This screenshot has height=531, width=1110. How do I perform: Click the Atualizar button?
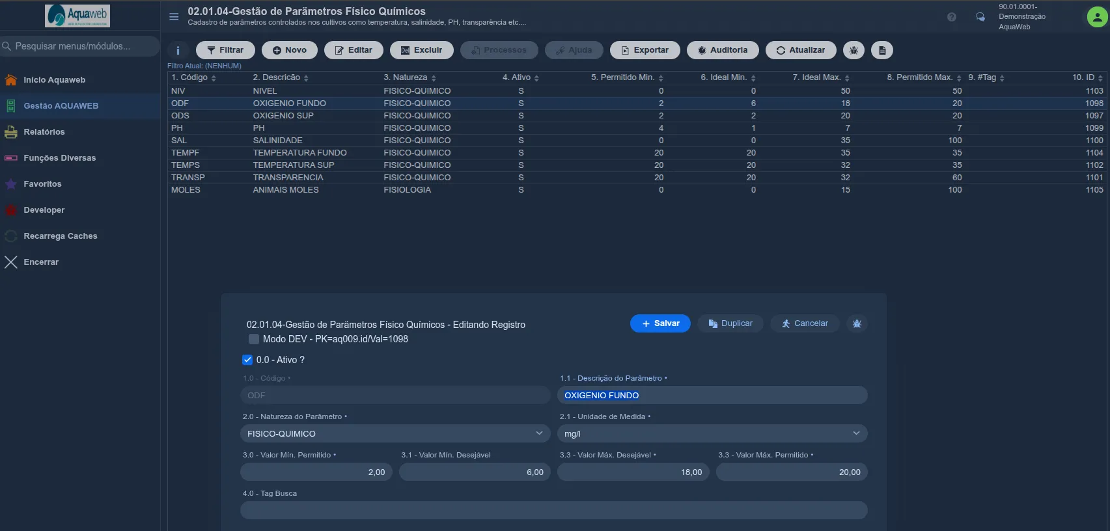tap(801, 50)
